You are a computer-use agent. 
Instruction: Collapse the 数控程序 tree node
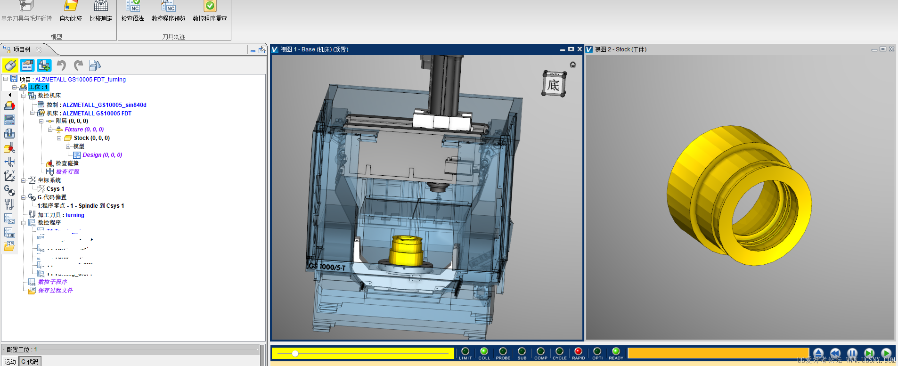(x=23, y=223)
